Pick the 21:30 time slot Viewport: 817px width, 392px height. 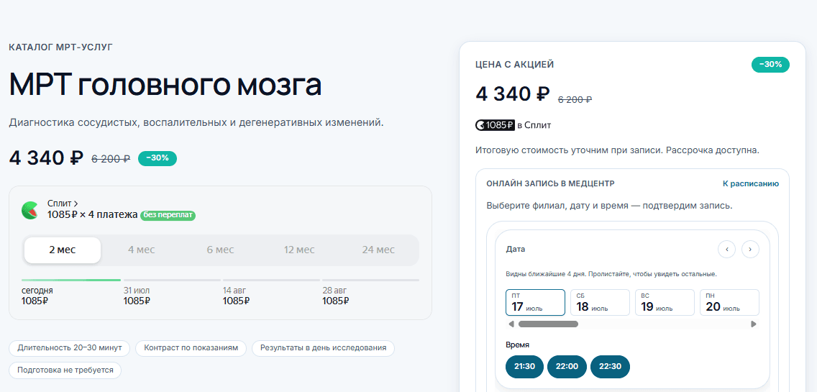(525, 366)
